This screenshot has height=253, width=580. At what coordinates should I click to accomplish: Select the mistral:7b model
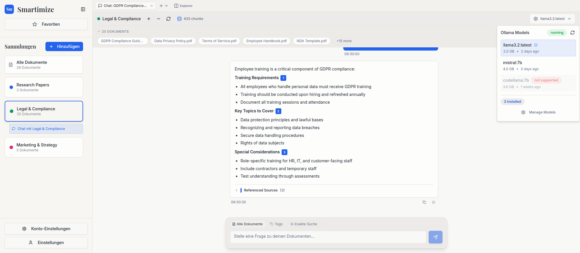[538, 66]
